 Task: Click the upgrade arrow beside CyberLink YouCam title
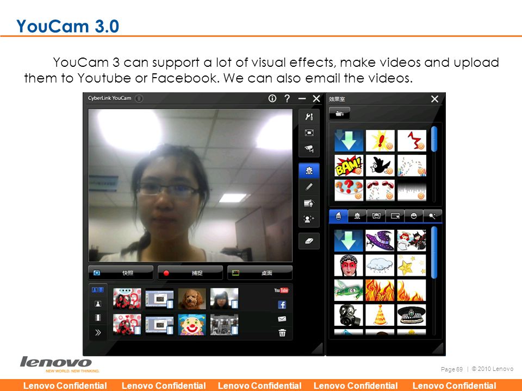point(139,98)
